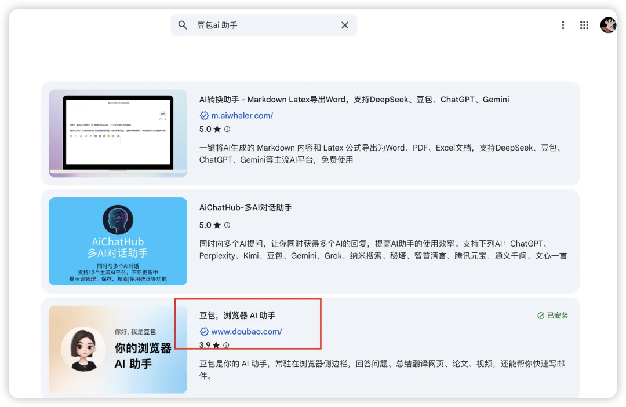Click the 5.0 rating value for AiChatHub
Image resolution: width=626 pixels, height=407 pixels.
[x=205, y=225]
